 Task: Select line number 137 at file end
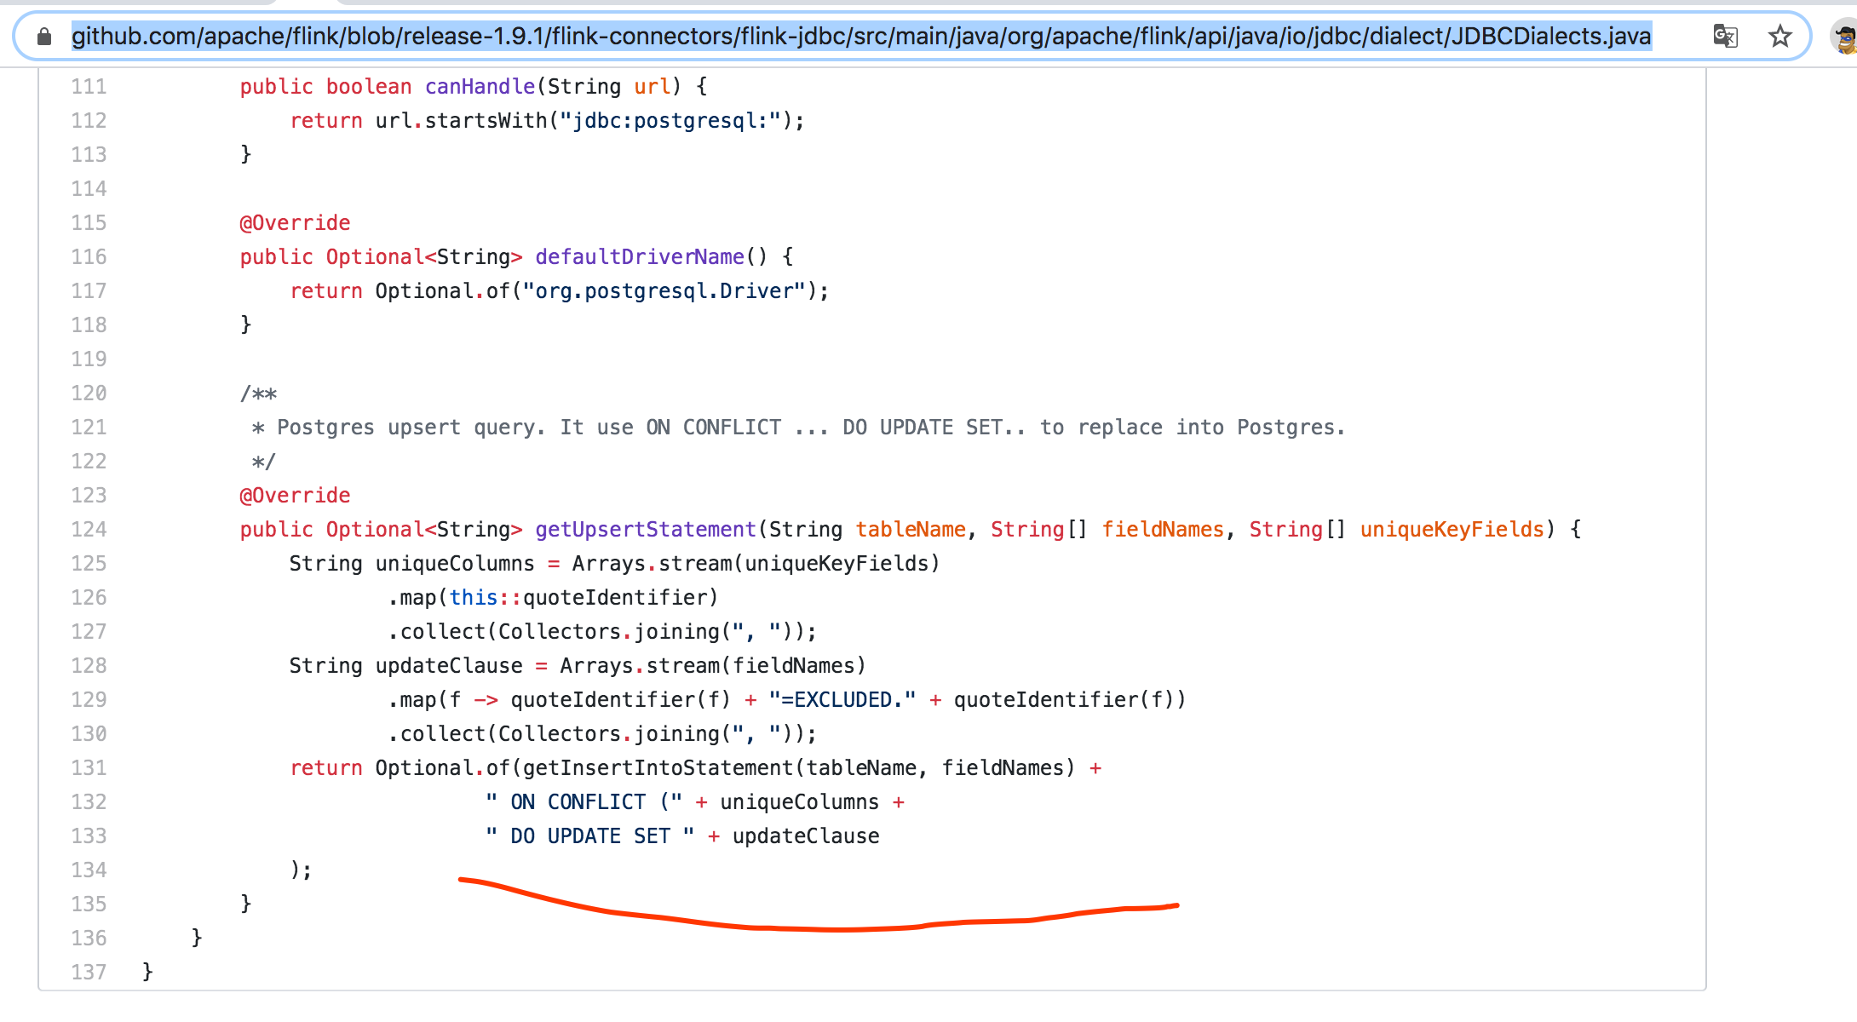89,973
